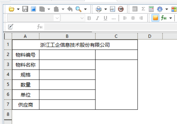Expand the Find dropdown arrow
This screenshot has height=124, width=177.
86,9
